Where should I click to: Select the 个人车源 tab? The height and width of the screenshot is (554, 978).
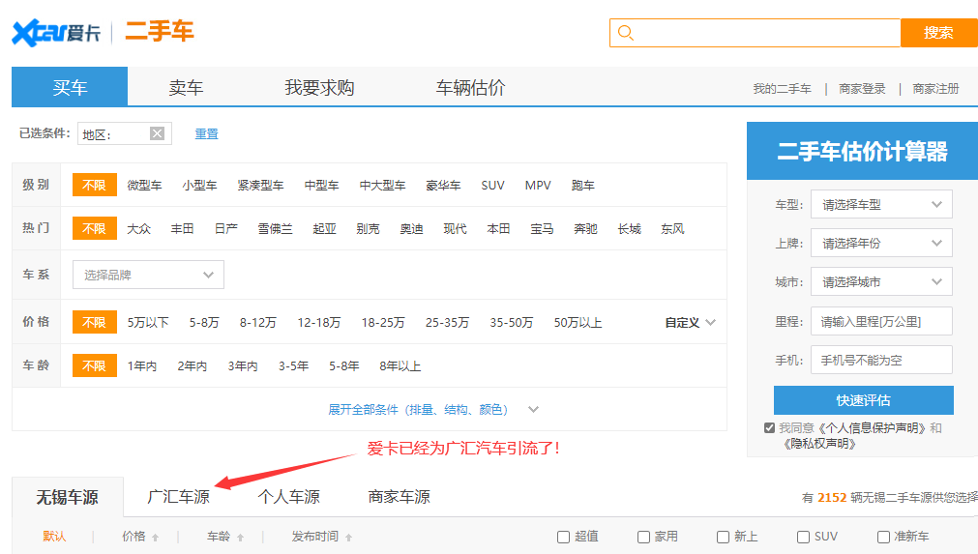pos(289,497)
